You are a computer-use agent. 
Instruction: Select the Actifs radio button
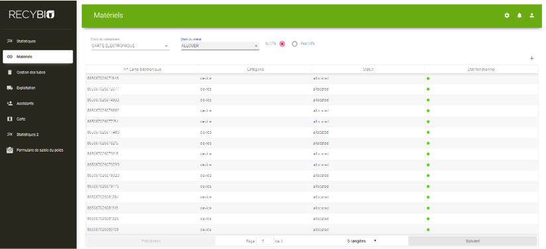tap(282, 44)
